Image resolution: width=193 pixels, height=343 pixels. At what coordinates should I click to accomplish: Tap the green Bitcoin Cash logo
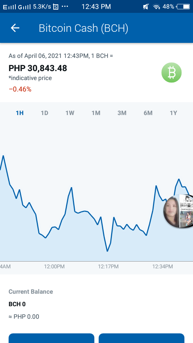172,73
